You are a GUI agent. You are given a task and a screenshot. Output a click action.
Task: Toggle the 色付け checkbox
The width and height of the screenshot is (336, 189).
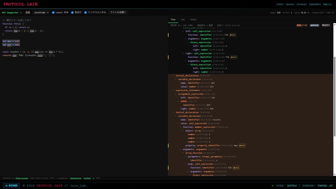tap(72, 13)
